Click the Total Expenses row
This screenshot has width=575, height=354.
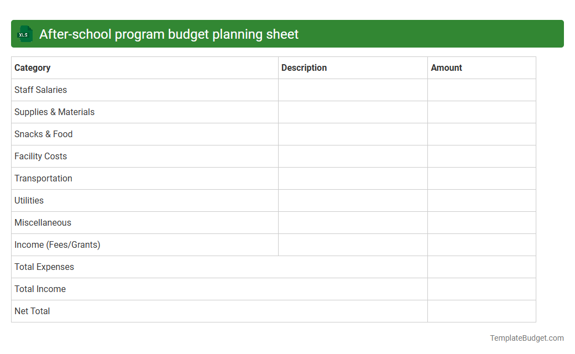[44, 267]
